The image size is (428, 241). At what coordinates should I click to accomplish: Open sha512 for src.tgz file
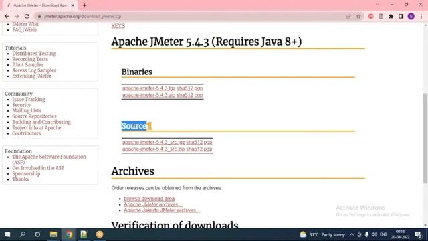click(195, 142)
